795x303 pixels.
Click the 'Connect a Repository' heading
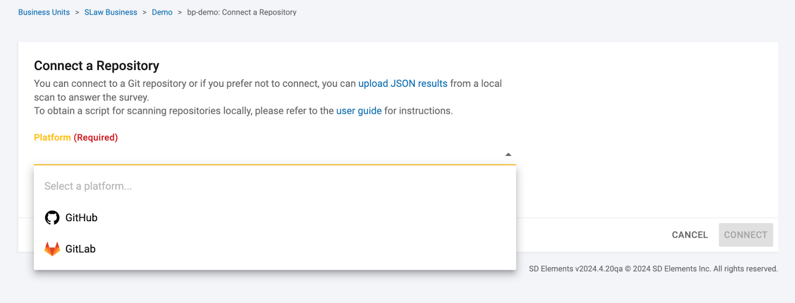point(96,66)
